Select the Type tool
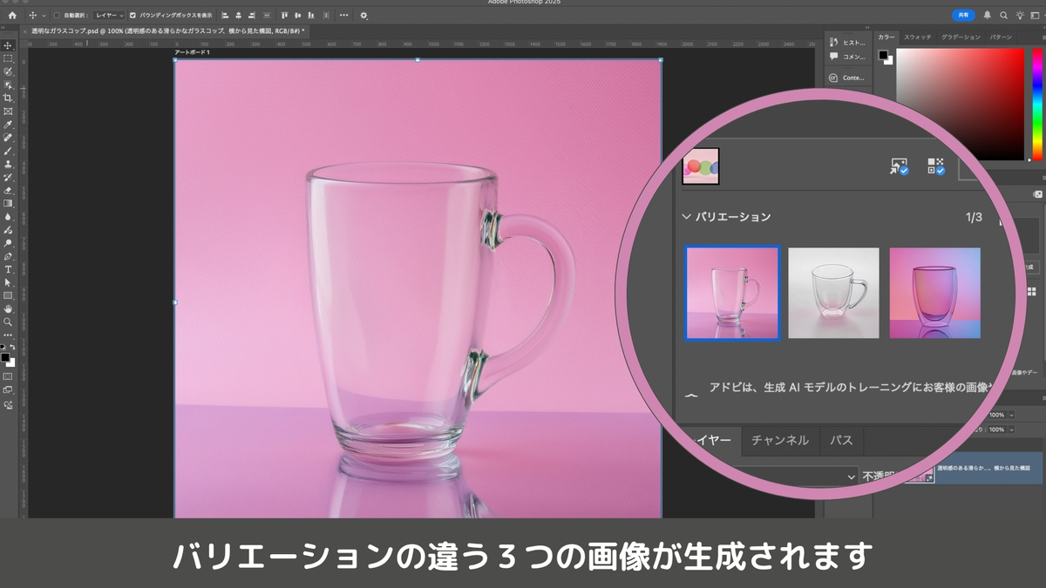1046x588 pixels. (x=8, y=269)
